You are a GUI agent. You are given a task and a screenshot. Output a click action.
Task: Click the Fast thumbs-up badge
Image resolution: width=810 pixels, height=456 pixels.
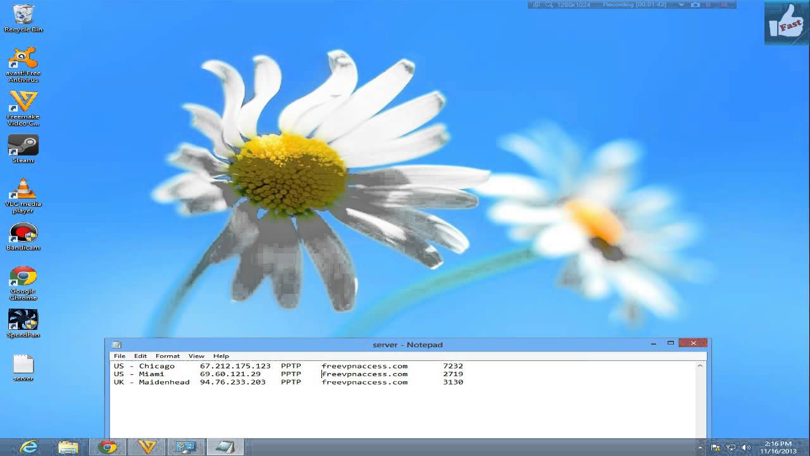(x=787, y=23)
